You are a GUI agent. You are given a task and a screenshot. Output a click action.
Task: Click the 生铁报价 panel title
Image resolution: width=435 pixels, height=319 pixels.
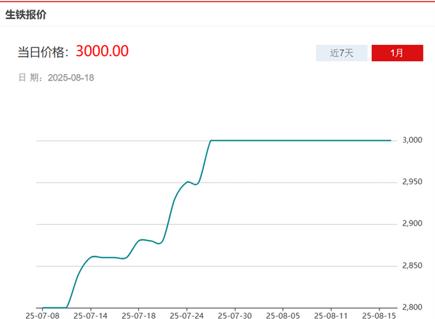26,15
